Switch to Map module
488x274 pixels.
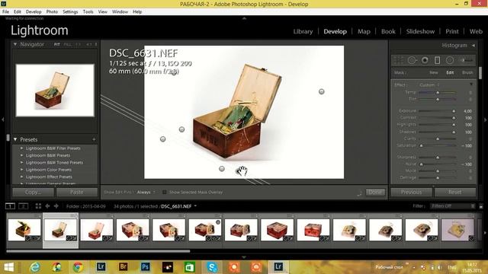[364, 31]
